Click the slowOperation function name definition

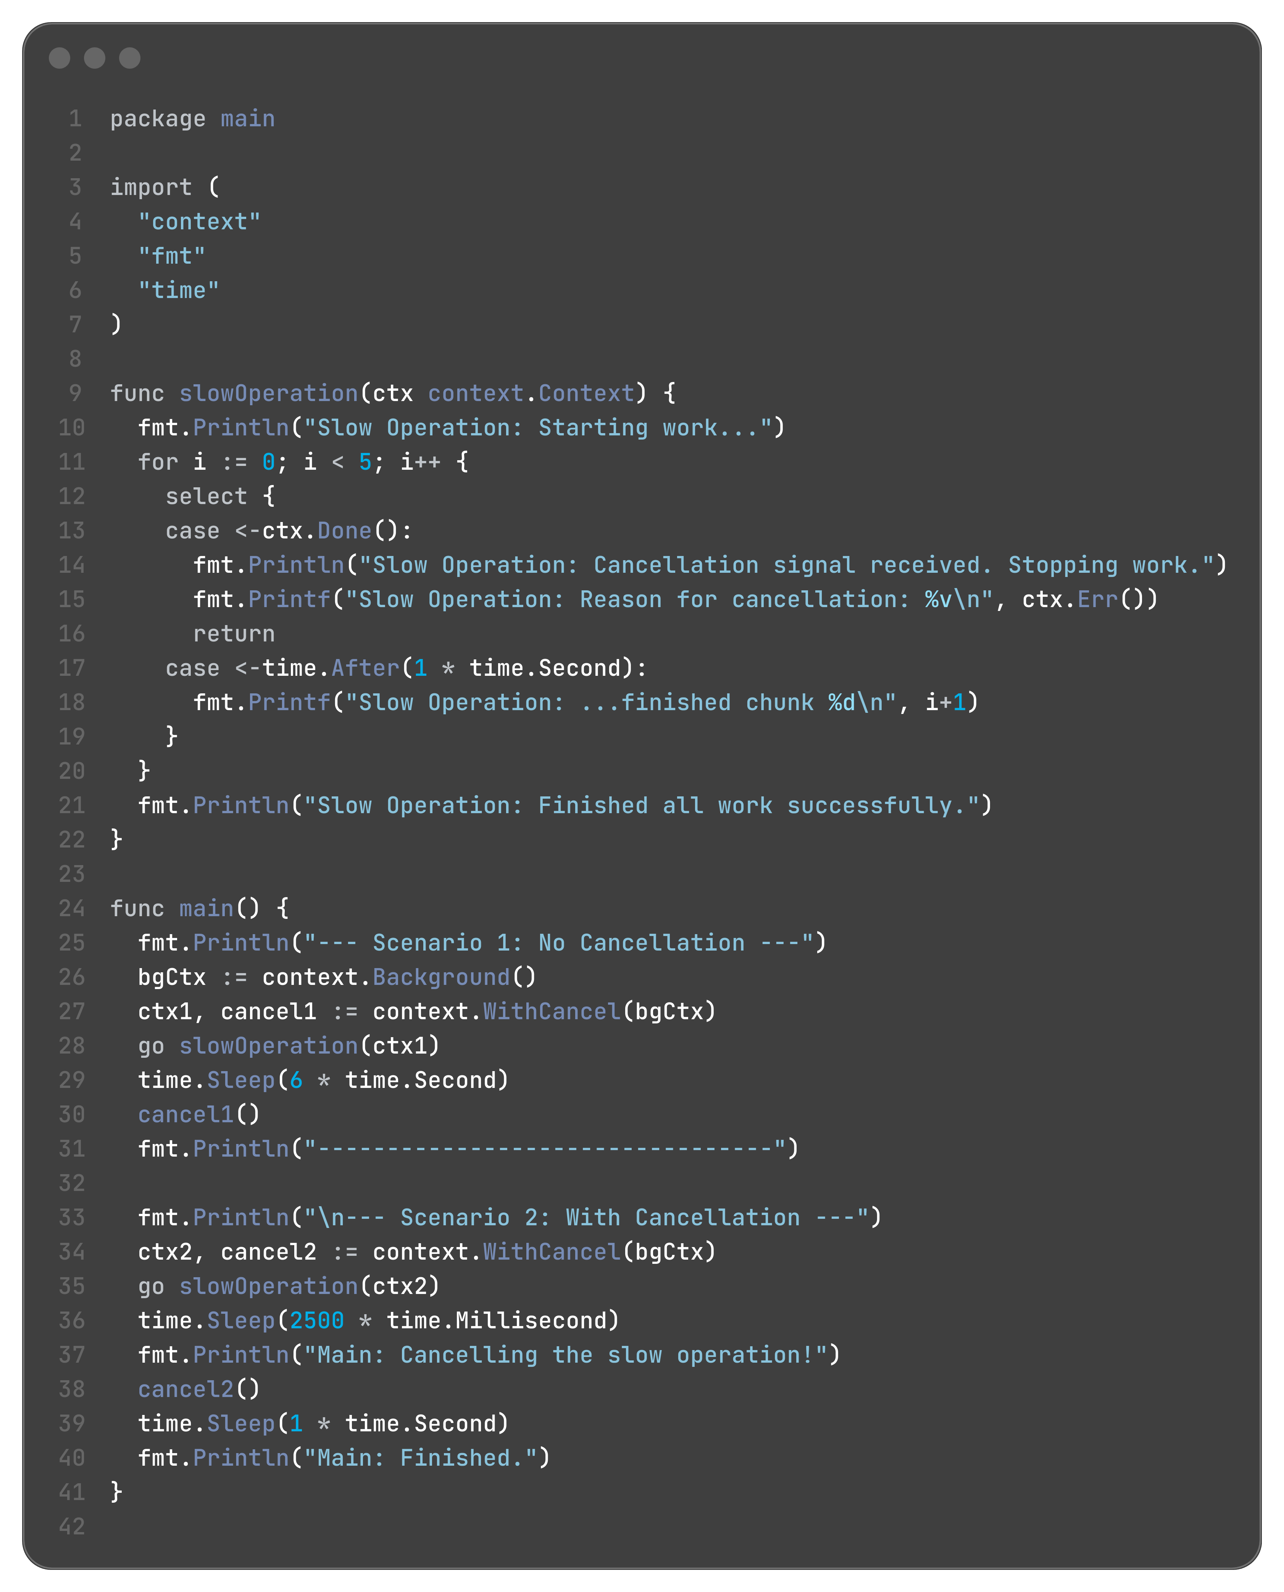pos(269,393)
